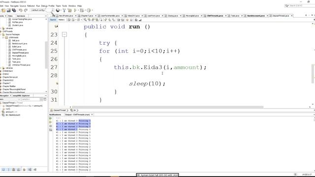Viewport: 315px width, 177px height.
Task: Switch to the Chapter7.java editor tab
Action: [87, 16]
